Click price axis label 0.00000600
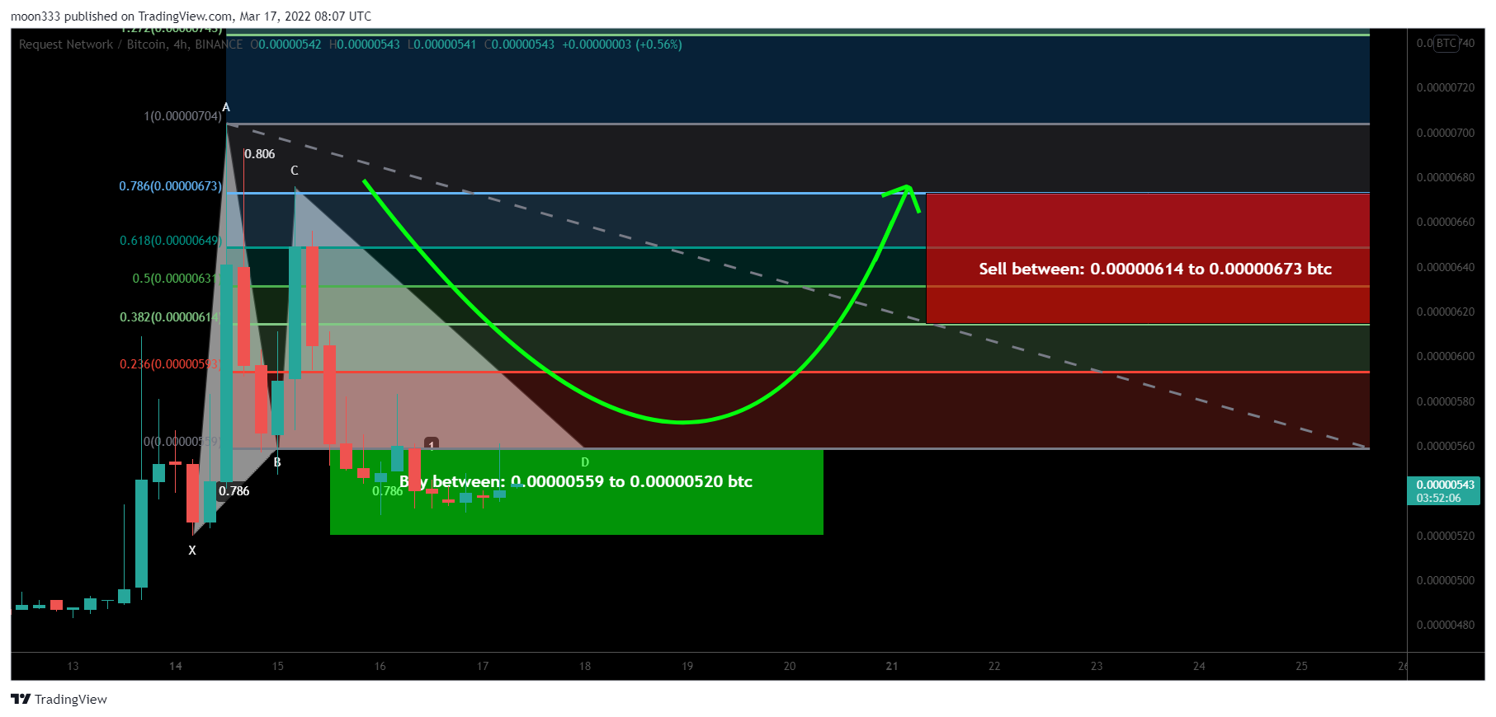Viewport: 1496px width, 717px height. 1446,356
